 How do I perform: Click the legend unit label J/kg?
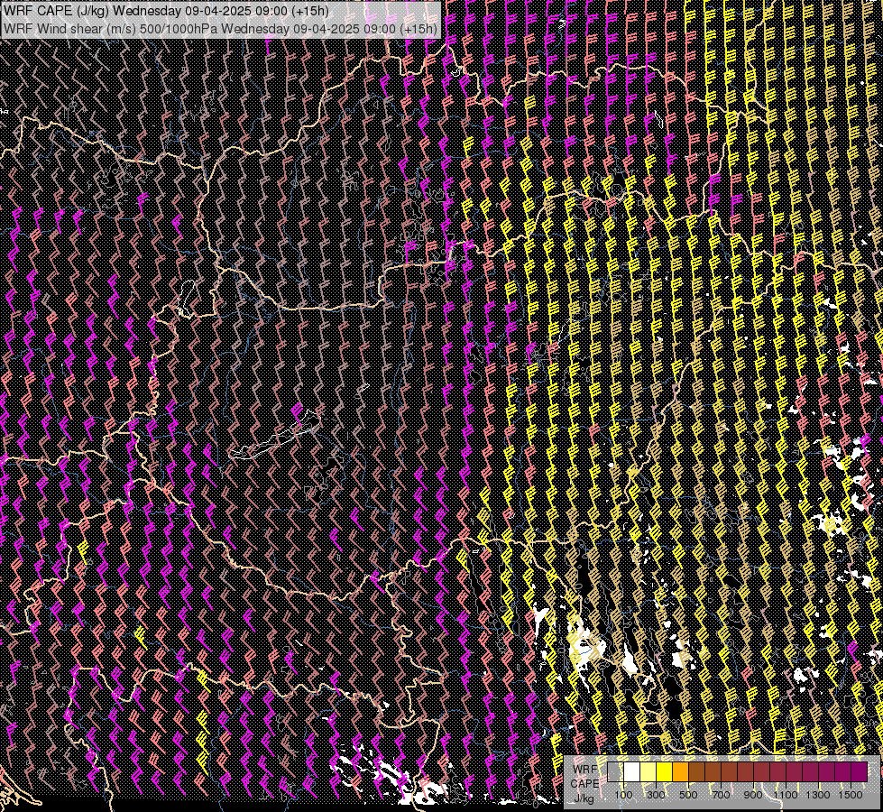[x=584, y=798]
